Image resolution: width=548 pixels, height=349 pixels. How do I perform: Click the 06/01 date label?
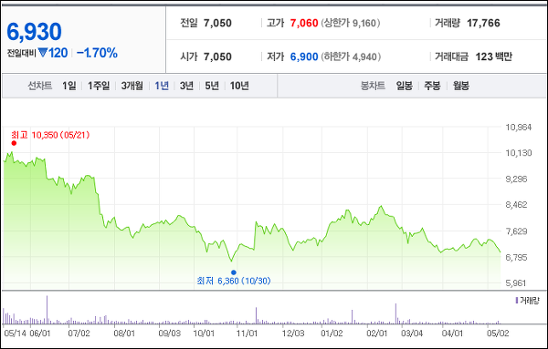[x=40, y=334]
